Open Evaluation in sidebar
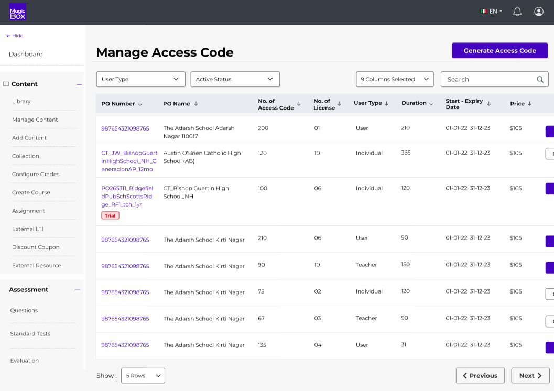 pos(25,361)
